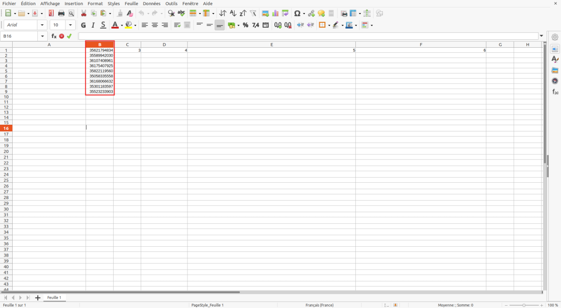561x308 pixels.
Task: Add new sheet with plus button
Action: click(38, 298)
